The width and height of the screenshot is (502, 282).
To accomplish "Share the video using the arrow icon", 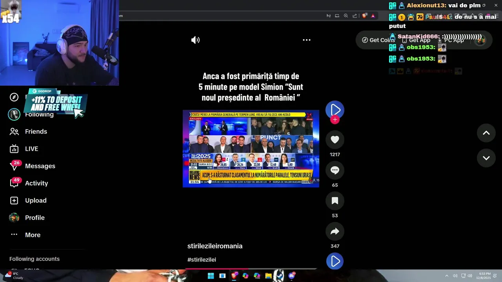I will [x=335, y=231].
